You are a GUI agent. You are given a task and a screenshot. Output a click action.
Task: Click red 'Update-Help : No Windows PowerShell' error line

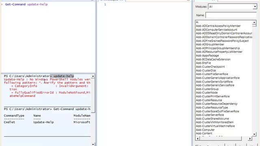47,79
